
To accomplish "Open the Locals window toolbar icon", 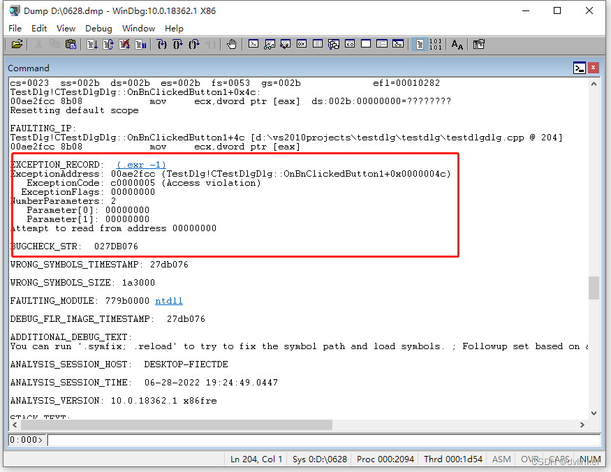I will (x=285, y=45).
